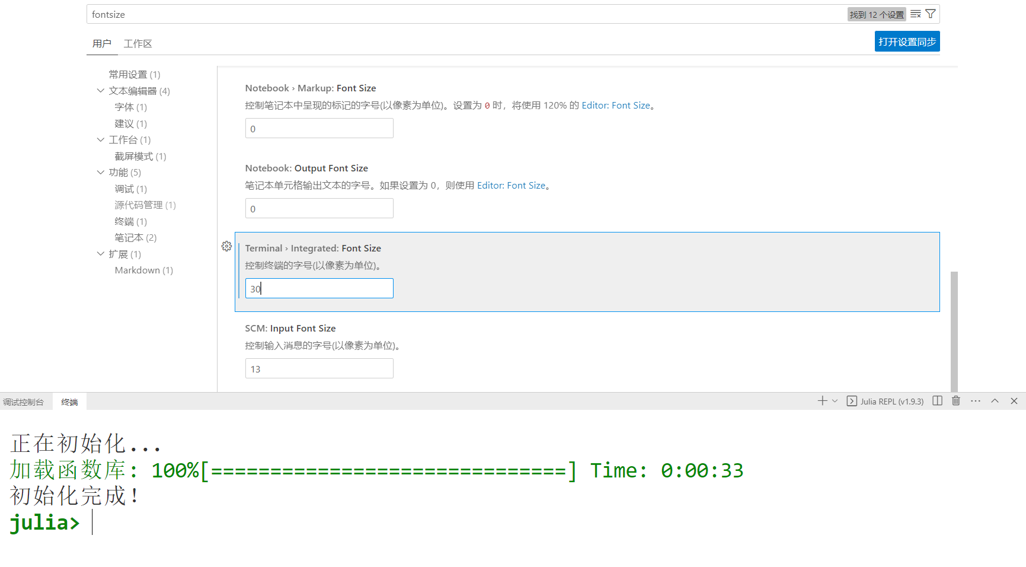Image resolution: width=1026 pixels, height=567 pixels.
Task: Click the 打开设置同步 button
Action: (907, 42)
